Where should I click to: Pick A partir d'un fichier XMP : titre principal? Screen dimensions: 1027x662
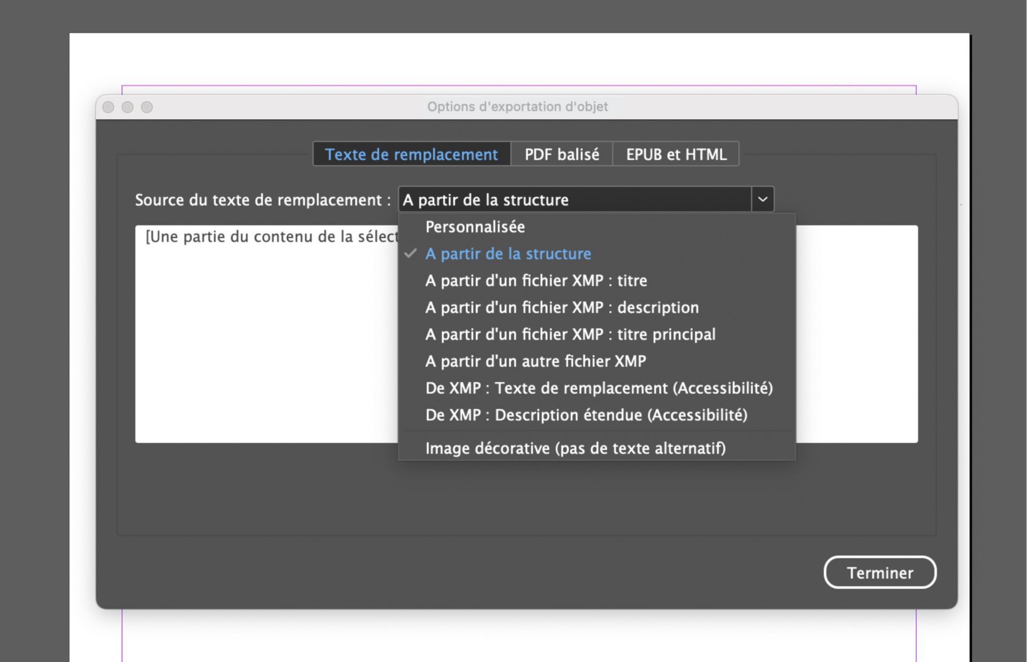pyautogui.click(x=570, y=334)
